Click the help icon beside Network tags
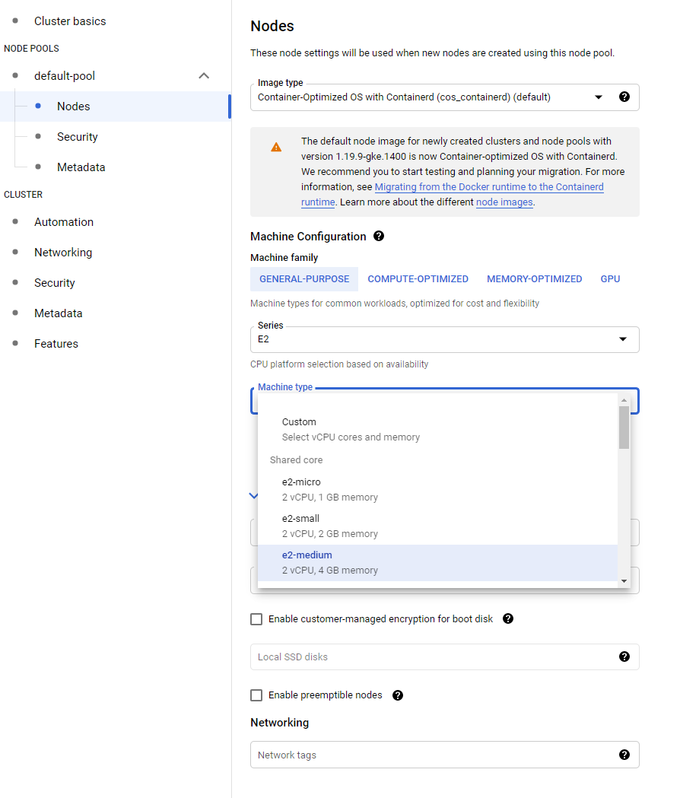The width and height of the screenshot is (699, 798). [624, 754]
